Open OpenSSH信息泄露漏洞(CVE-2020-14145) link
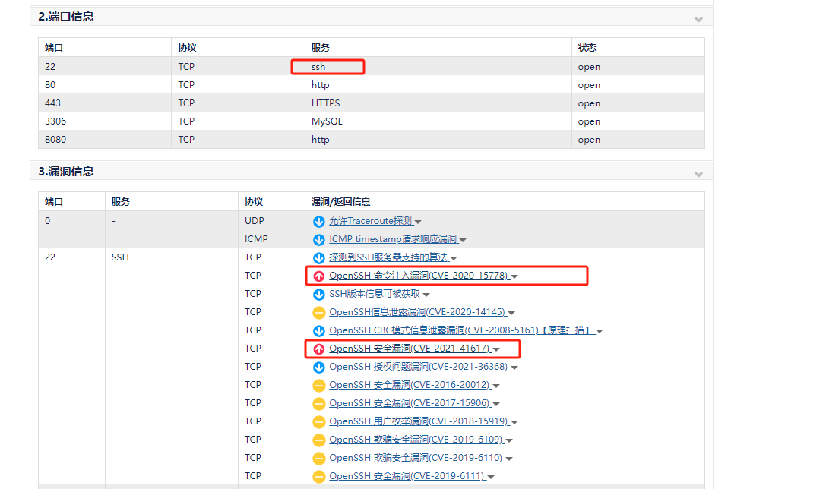 pyautogui.click(x=417, y=312)
